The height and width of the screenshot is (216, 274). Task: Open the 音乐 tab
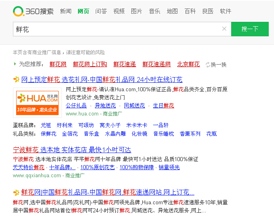coord(154,11)
